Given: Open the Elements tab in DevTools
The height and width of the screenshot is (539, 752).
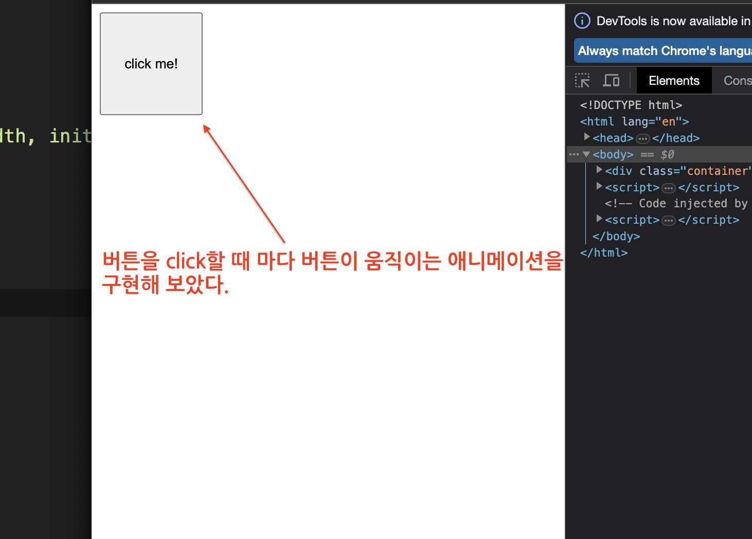Looking at the screenshot, I should tap(674, 81).
